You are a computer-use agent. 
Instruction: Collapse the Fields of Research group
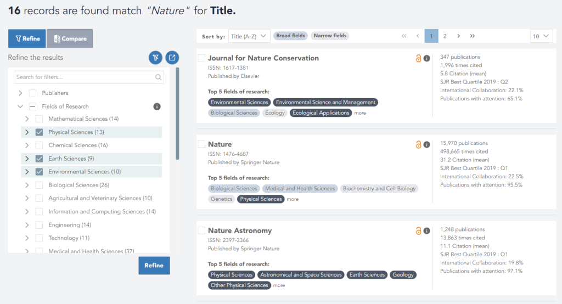(x=20, y=106)
